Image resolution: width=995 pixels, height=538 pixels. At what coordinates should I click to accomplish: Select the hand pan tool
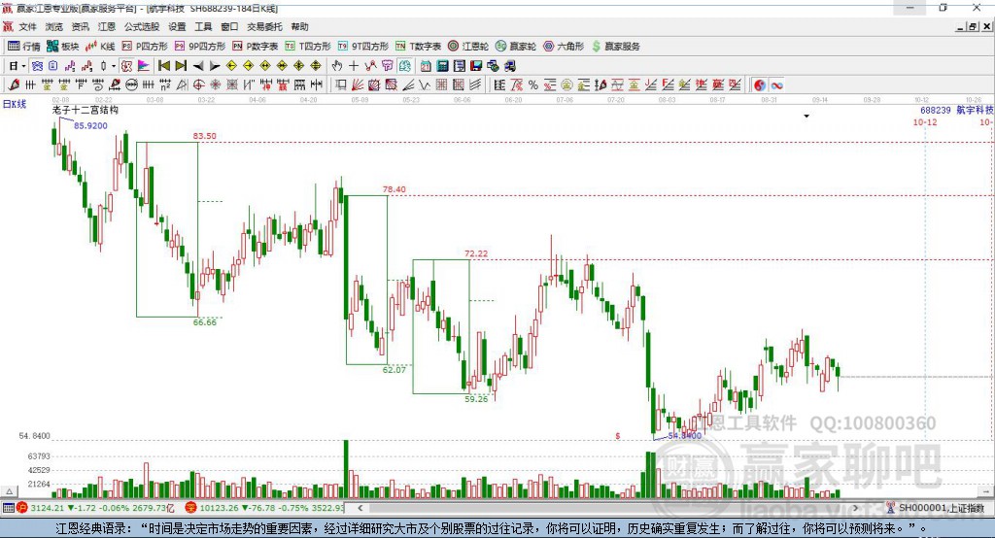tap(337, 66)
